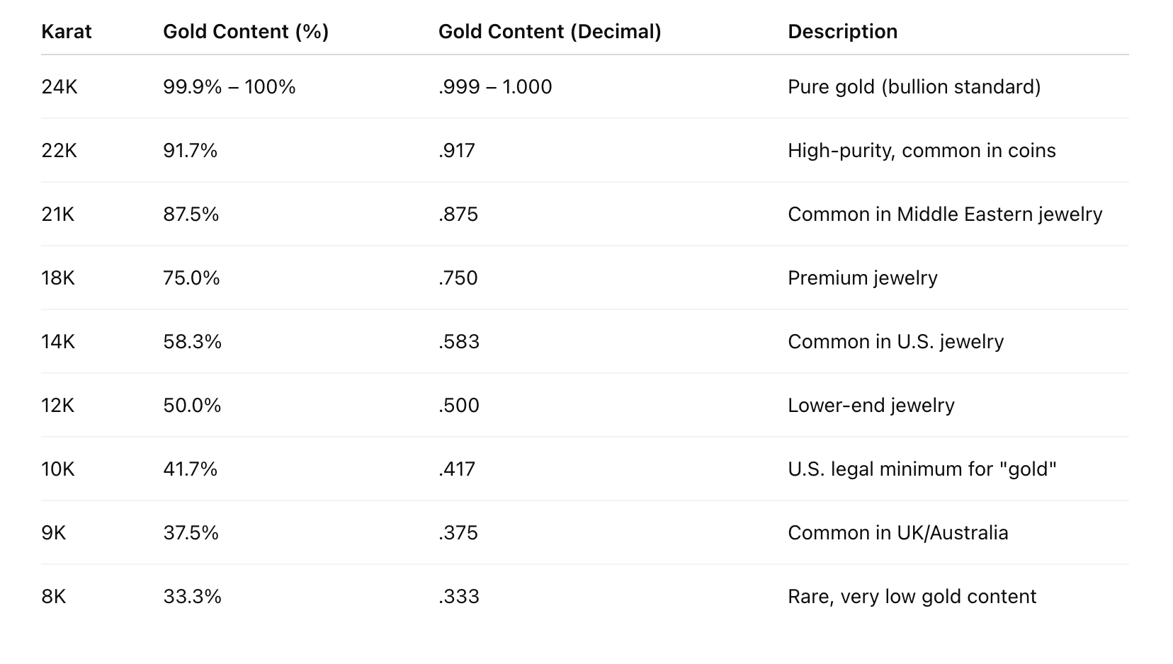Click Rare, very low gold content text
The width and height of the screenshot is (1173, 664).
(912, 597)
